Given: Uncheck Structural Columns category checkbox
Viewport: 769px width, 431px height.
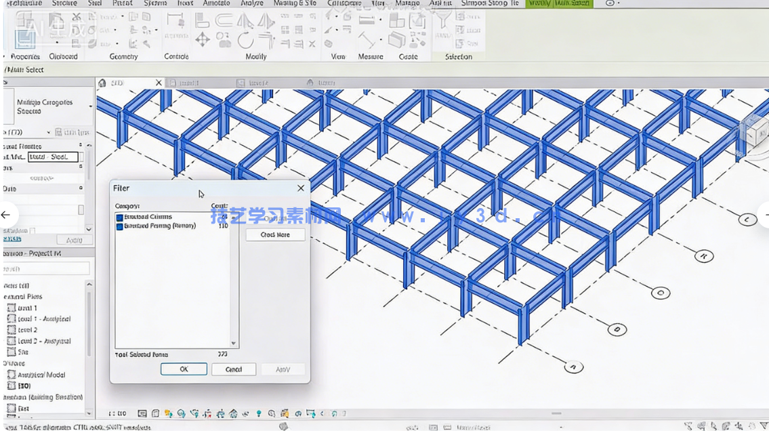Looking at the screenshot, I should click(x=120, y=218).
